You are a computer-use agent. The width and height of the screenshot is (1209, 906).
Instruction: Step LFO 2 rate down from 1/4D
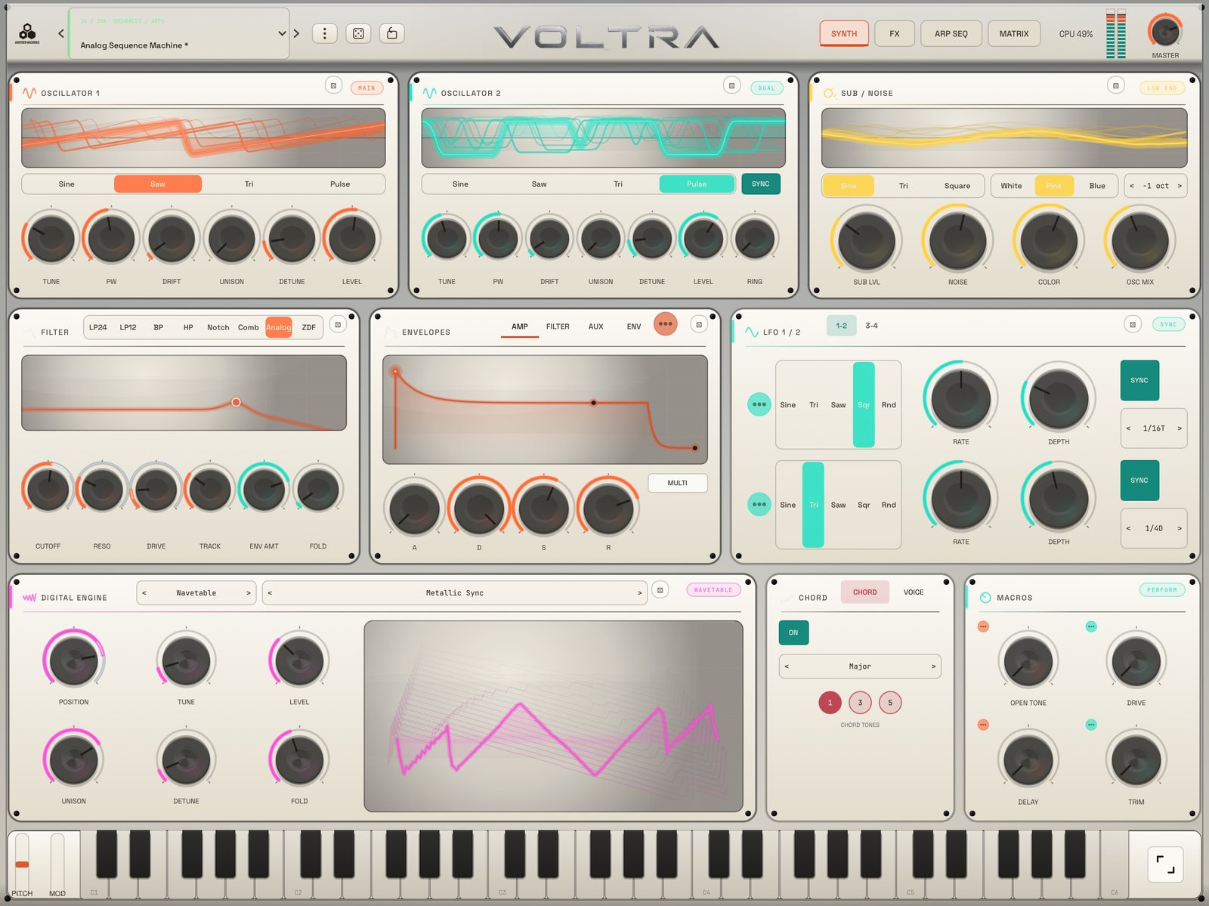[x=1128, y=528]
